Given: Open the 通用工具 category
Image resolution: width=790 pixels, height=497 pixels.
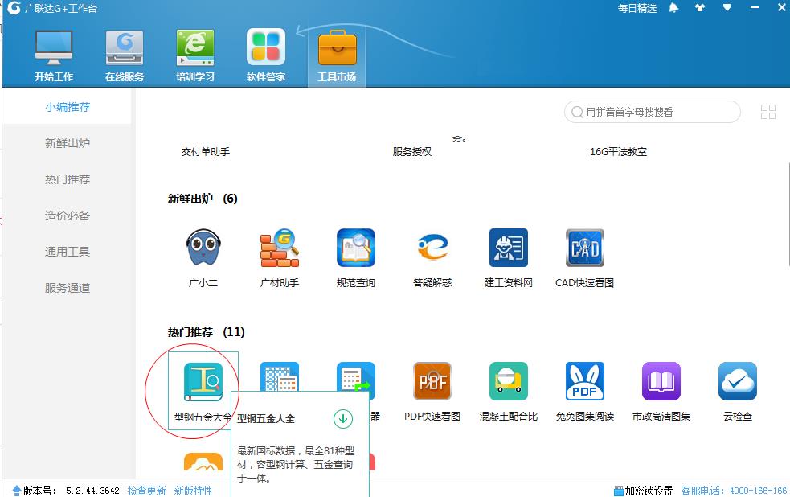Looking at the screenshot, I should (x=68, y=252).
